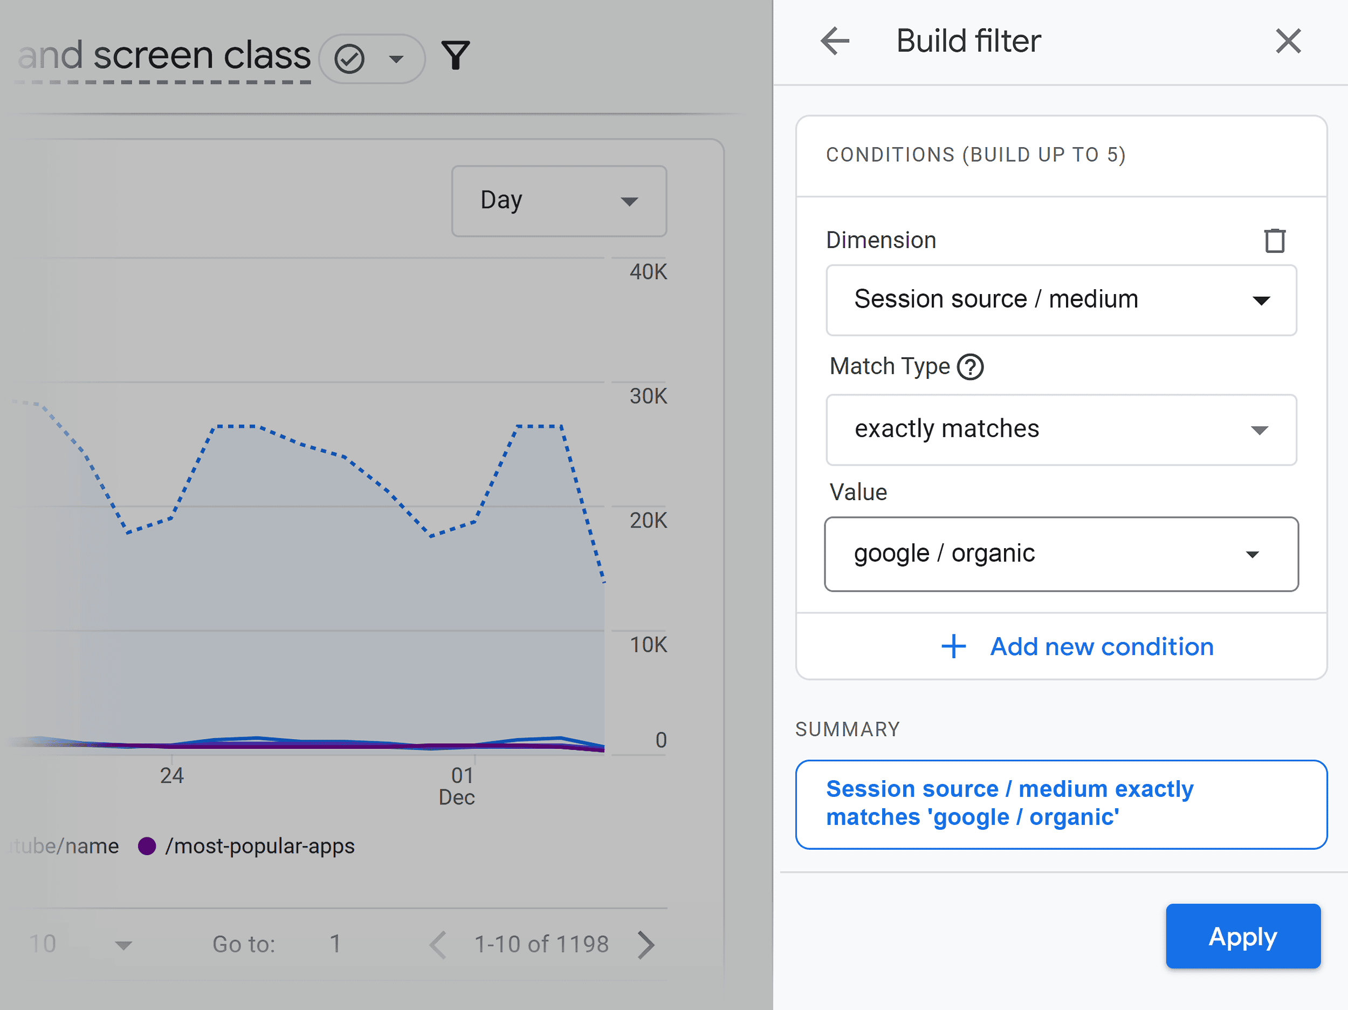The image size is (1348, 1010).
Task: Click the back arrow in the Build filter panel
Action: (836, 41)
